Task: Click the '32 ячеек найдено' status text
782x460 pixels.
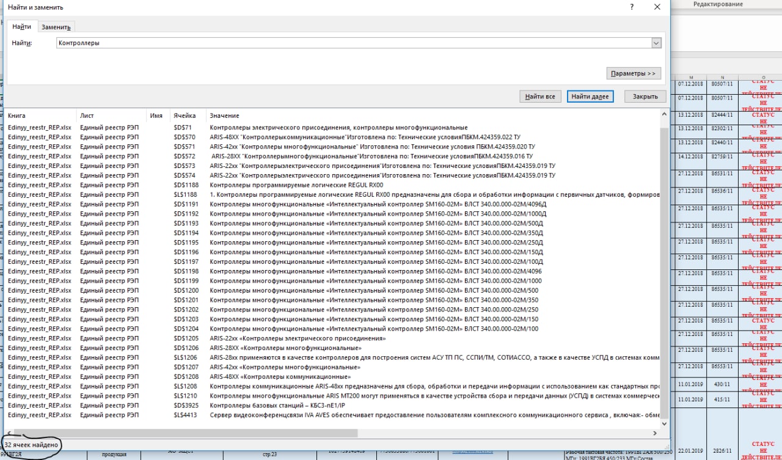Action: [x=31, y=445]
